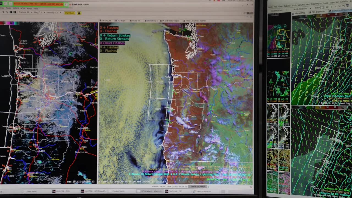Open the SCAN menu

pos(23,8)
